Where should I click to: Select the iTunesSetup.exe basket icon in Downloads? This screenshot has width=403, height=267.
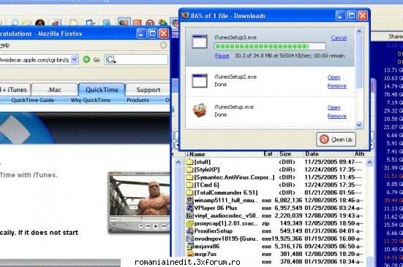200,110
